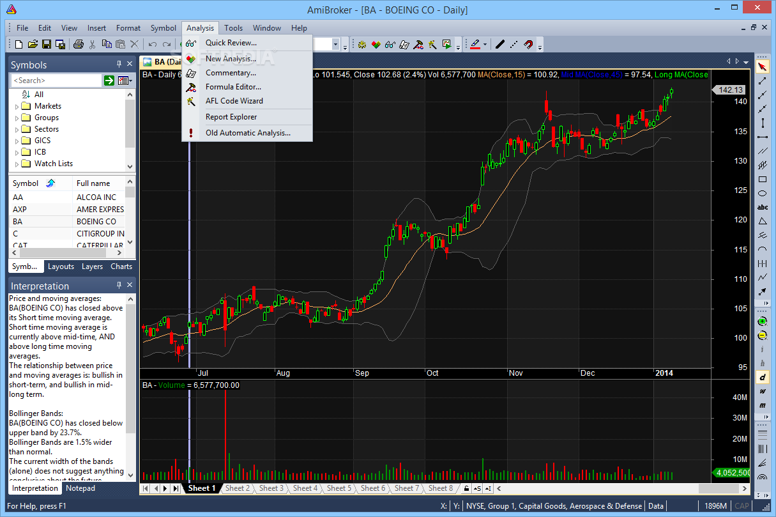Select Fibonacci arcs tool
This screenshot has width=776, height=517.
(x=762, y=477)
